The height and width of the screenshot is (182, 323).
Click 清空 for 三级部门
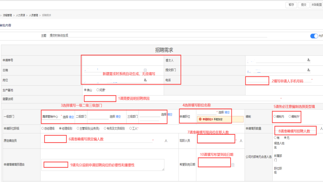tap(170, 114)
